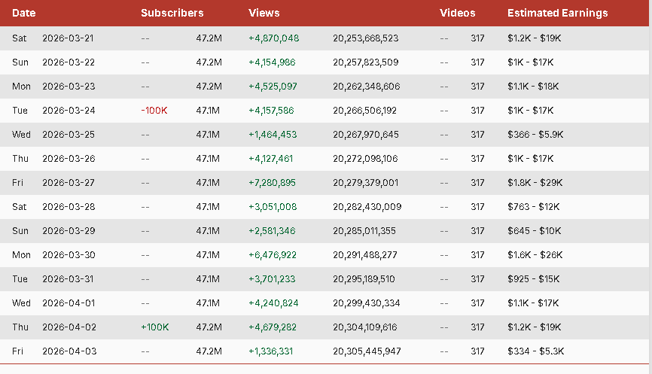Click daily views +4,525,097

point(273,87)
